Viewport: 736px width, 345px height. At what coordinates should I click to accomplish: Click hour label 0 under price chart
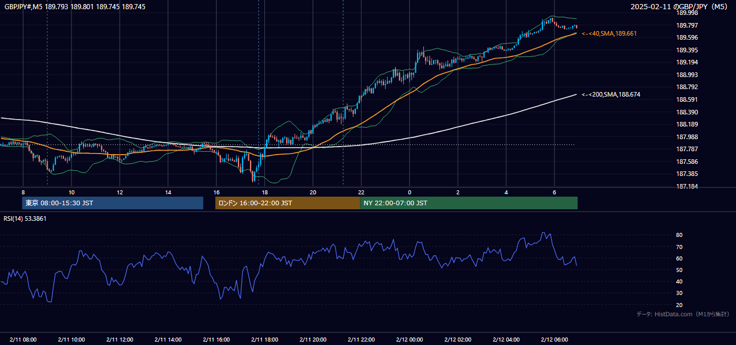click(409, 192)
